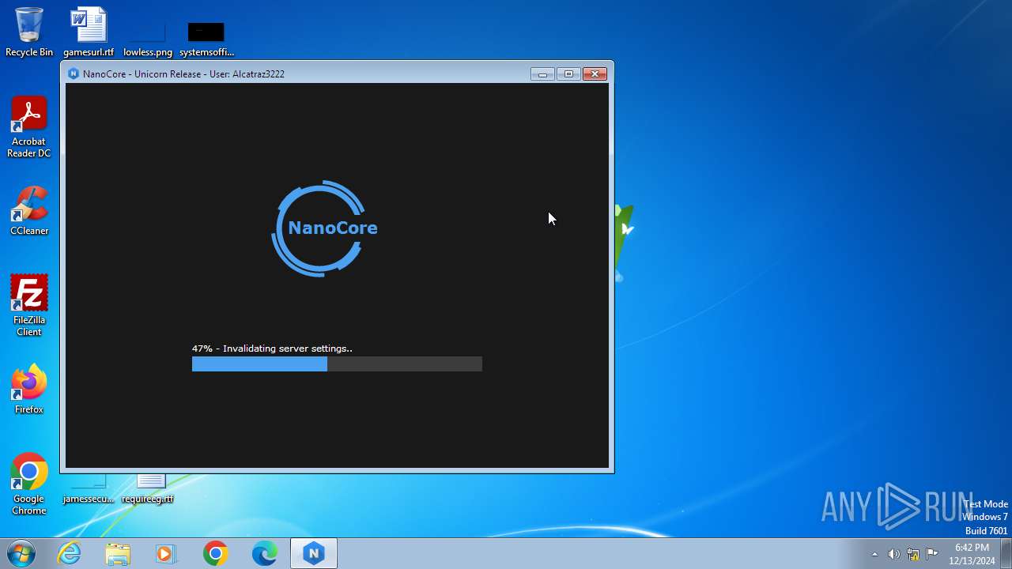Open requireeg.rtf desktop file
1012x569 pixels.
click(x=148, y=488)
